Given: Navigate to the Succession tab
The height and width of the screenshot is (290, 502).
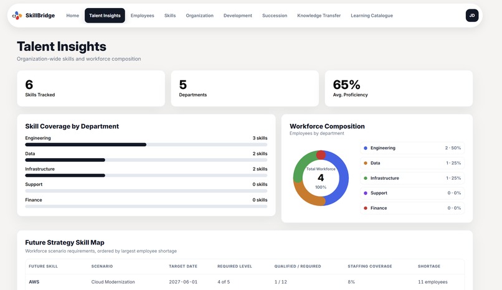Looking at the screenshot, I should [275, 16].
